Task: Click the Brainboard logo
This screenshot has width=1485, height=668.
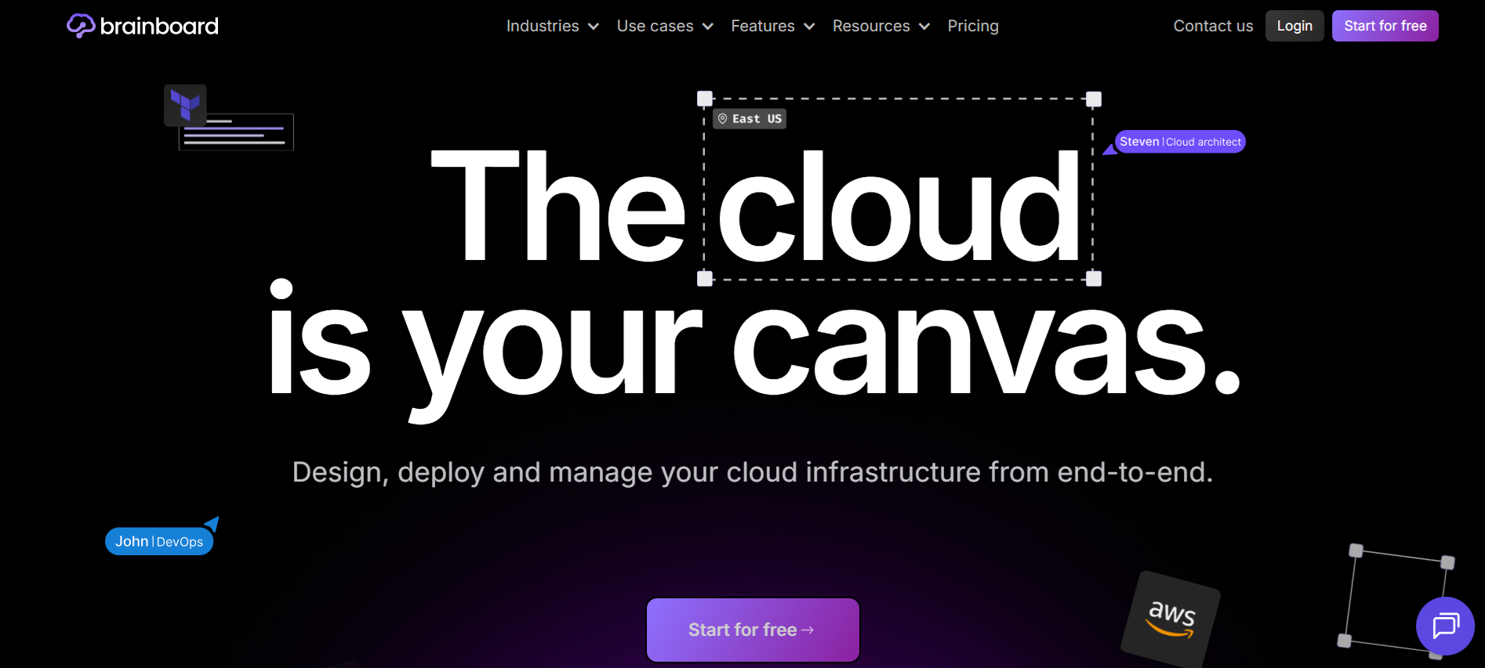Action: [143, 26]
